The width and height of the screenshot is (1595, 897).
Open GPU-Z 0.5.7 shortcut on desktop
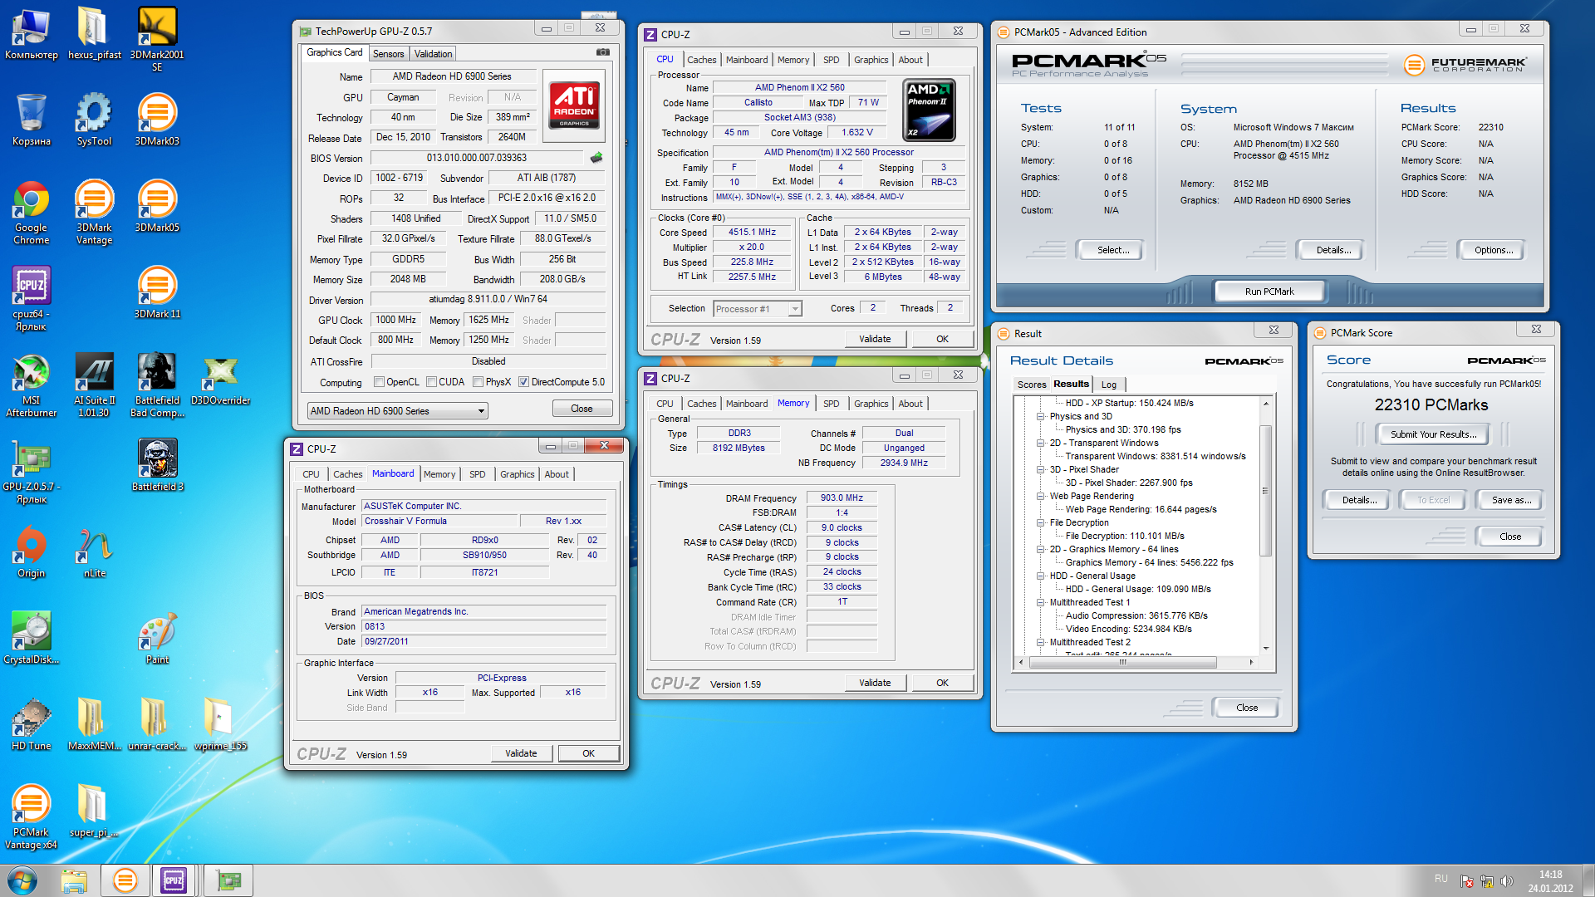point(32,471)
